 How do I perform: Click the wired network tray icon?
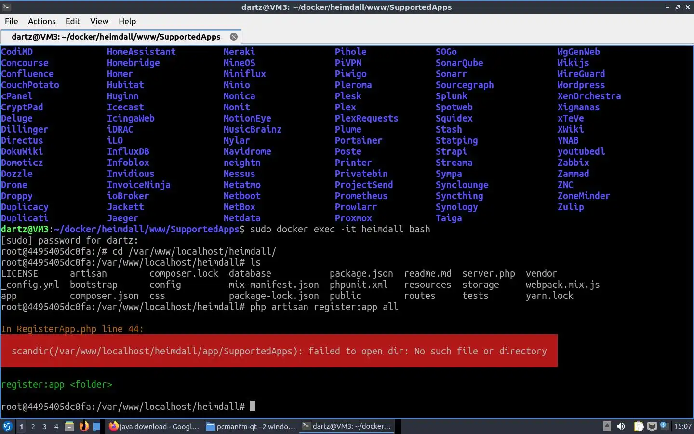pos(652,426)
